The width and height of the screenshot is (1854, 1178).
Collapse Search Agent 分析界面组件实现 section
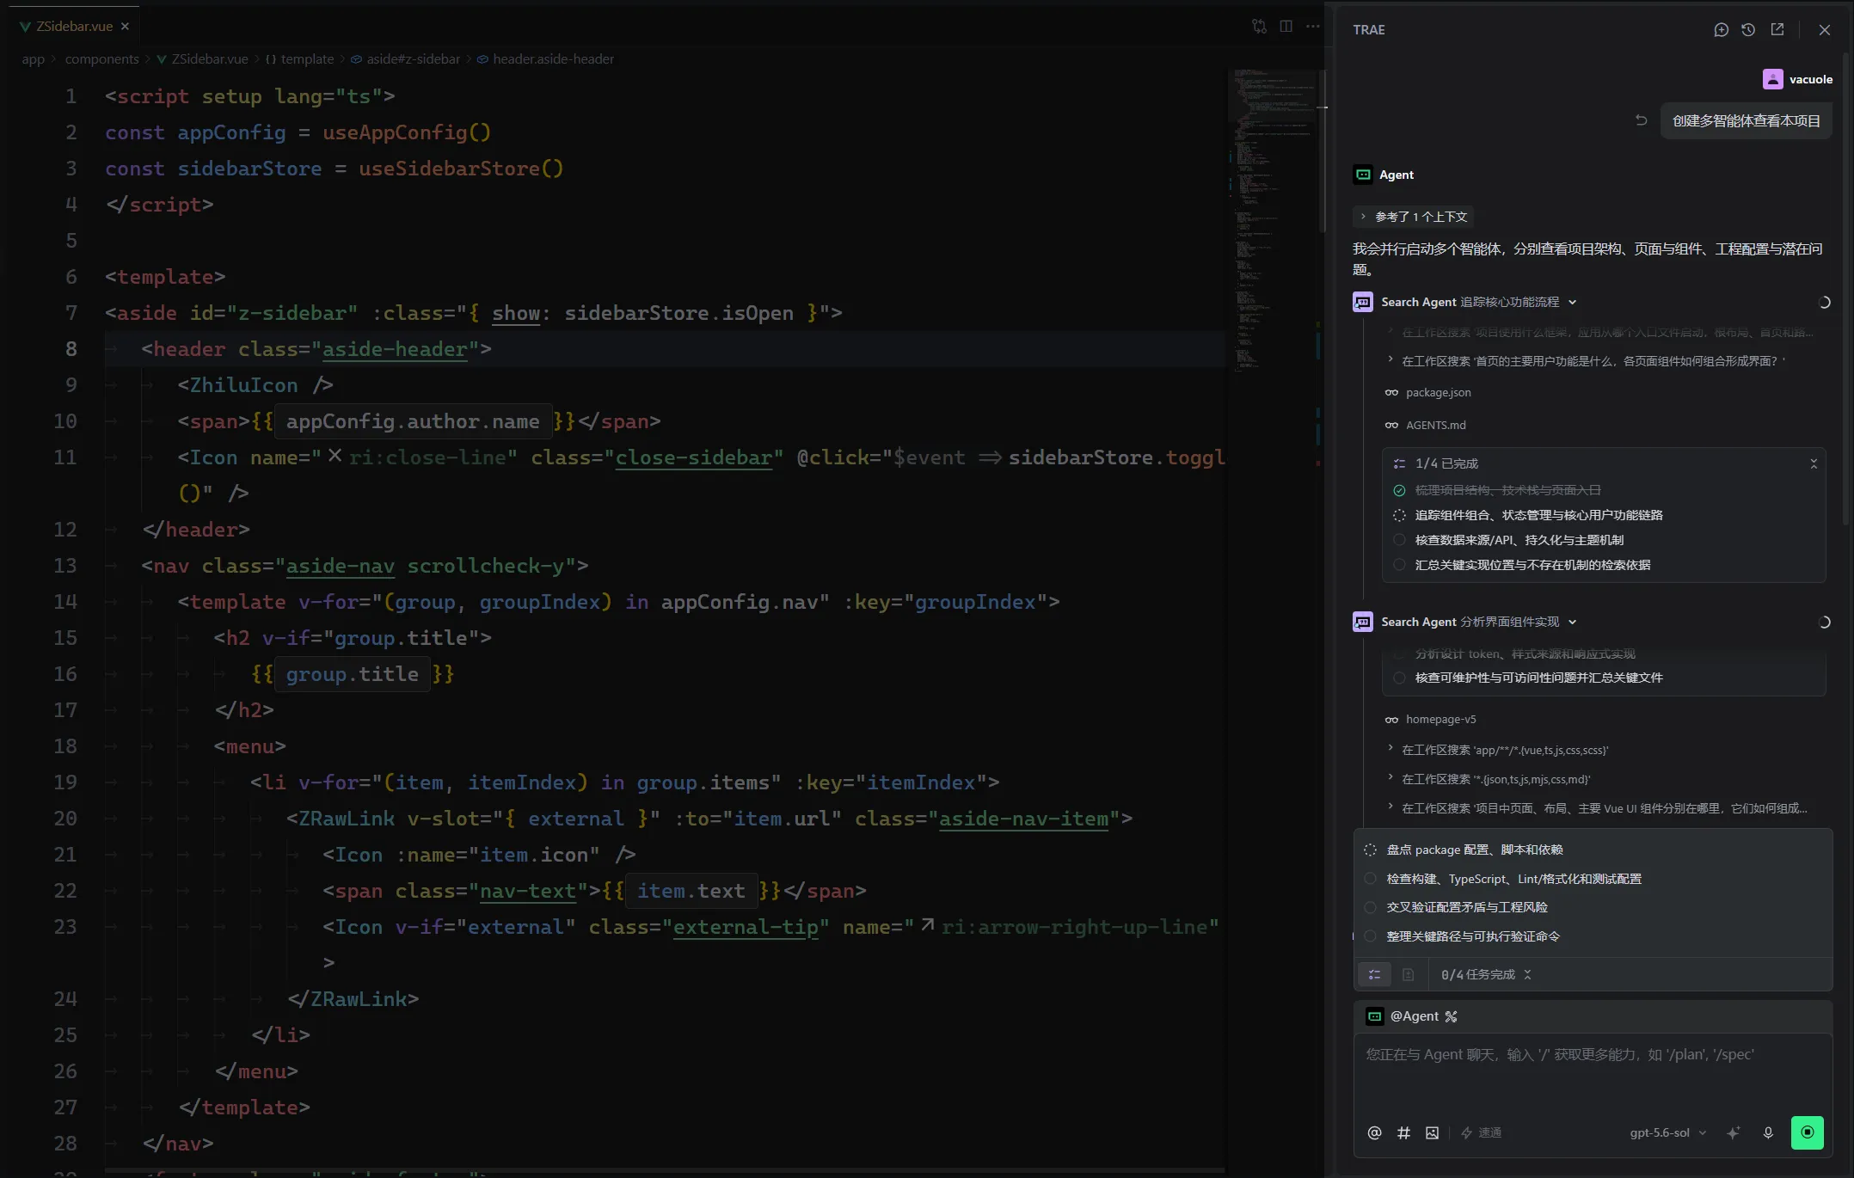pyautogui.click(x=1572, y=622)
